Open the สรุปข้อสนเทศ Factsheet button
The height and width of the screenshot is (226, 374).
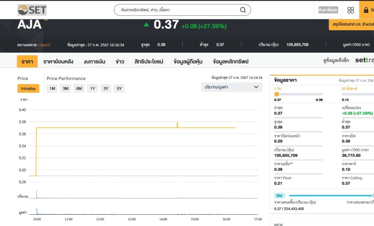(352, 24)
